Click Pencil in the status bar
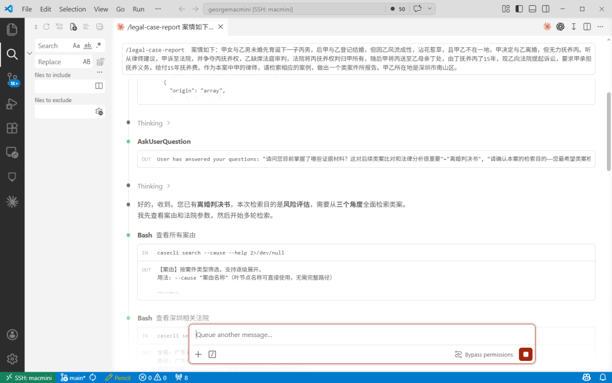The width and height of the screenshot is (612, 383). coord(118,377)
